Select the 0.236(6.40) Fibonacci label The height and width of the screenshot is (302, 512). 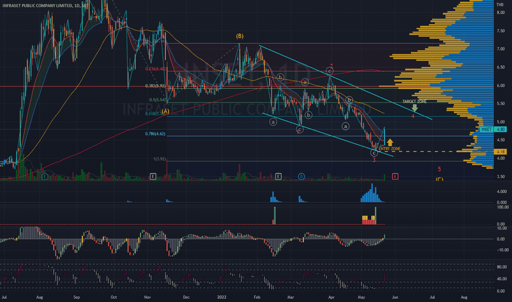click(x=155, y=69)
